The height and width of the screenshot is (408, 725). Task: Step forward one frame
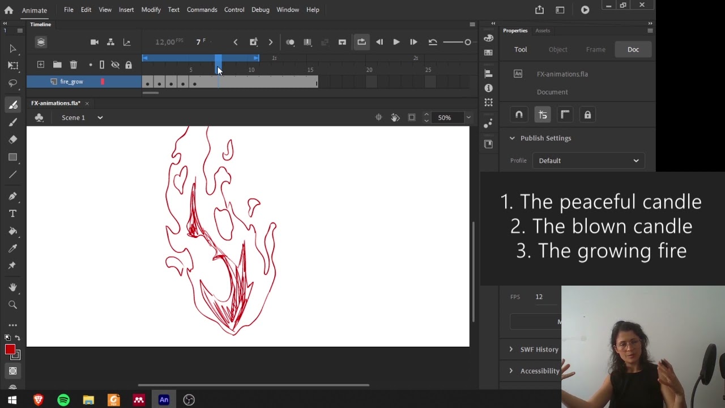[x=413, y=42]
